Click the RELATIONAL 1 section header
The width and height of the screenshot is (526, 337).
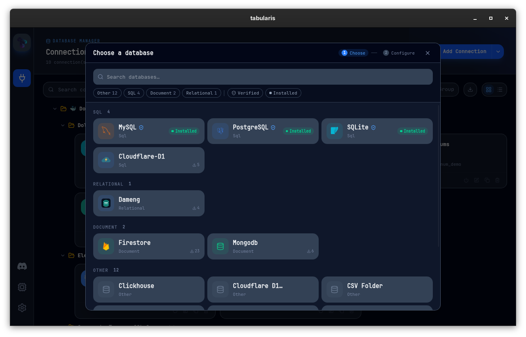(x=112, y=184)
